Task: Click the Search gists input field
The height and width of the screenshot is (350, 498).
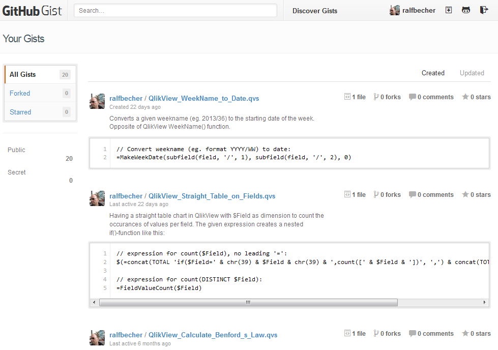Action: (x=175, y=10)
